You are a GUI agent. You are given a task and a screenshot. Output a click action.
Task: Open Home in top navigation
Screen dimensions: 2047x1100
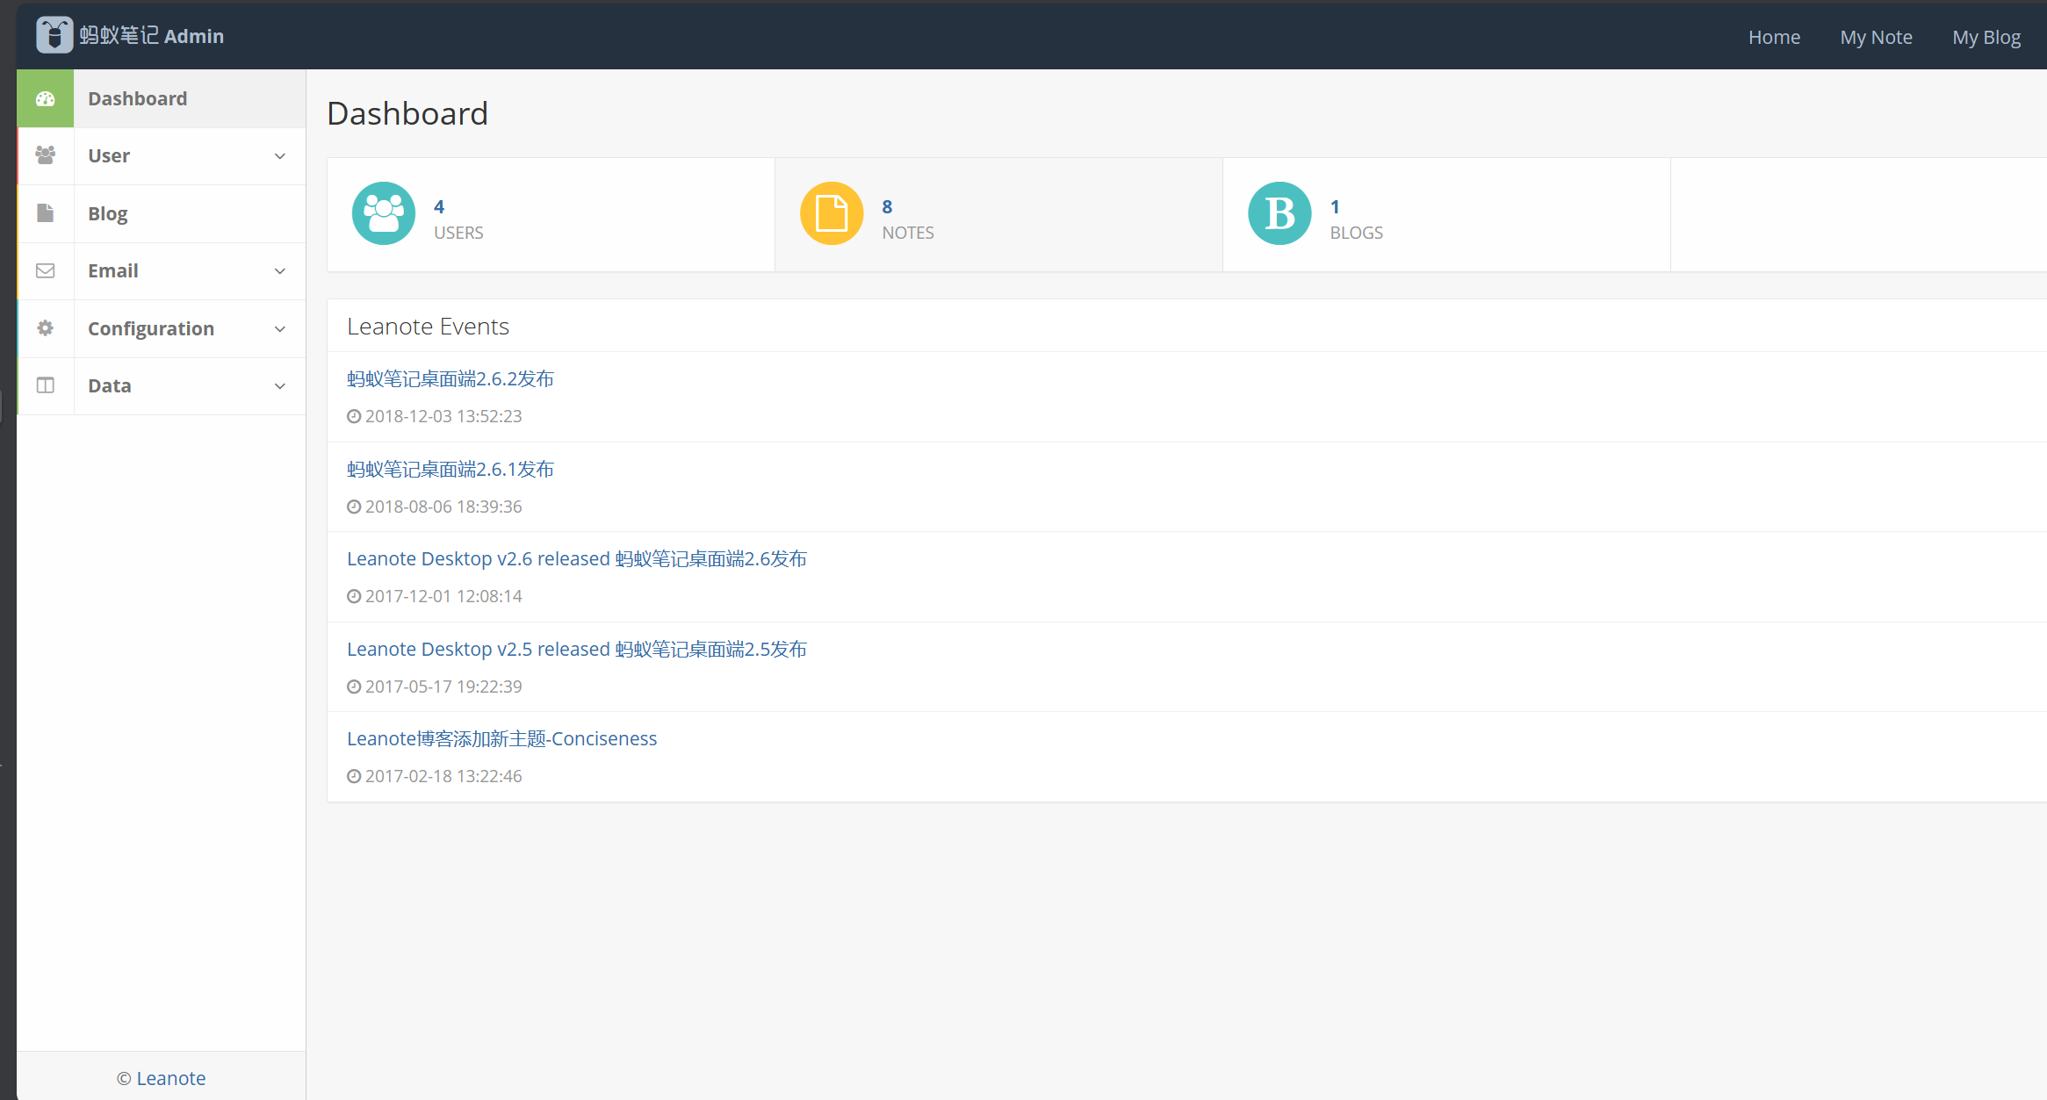coord(1774,37)
